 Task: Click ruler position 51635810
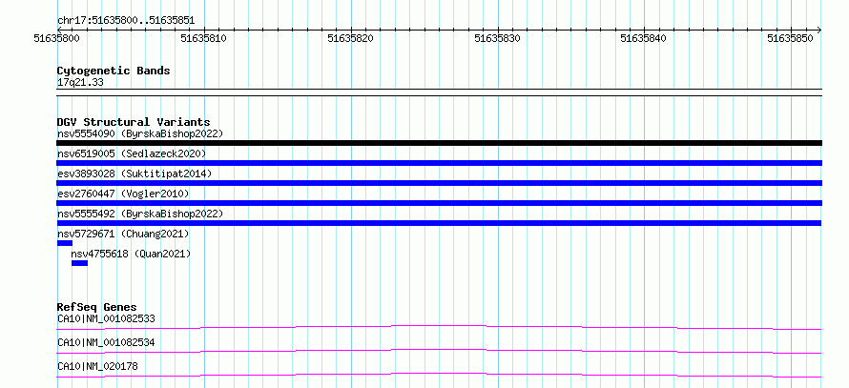(x=203, y=38)
